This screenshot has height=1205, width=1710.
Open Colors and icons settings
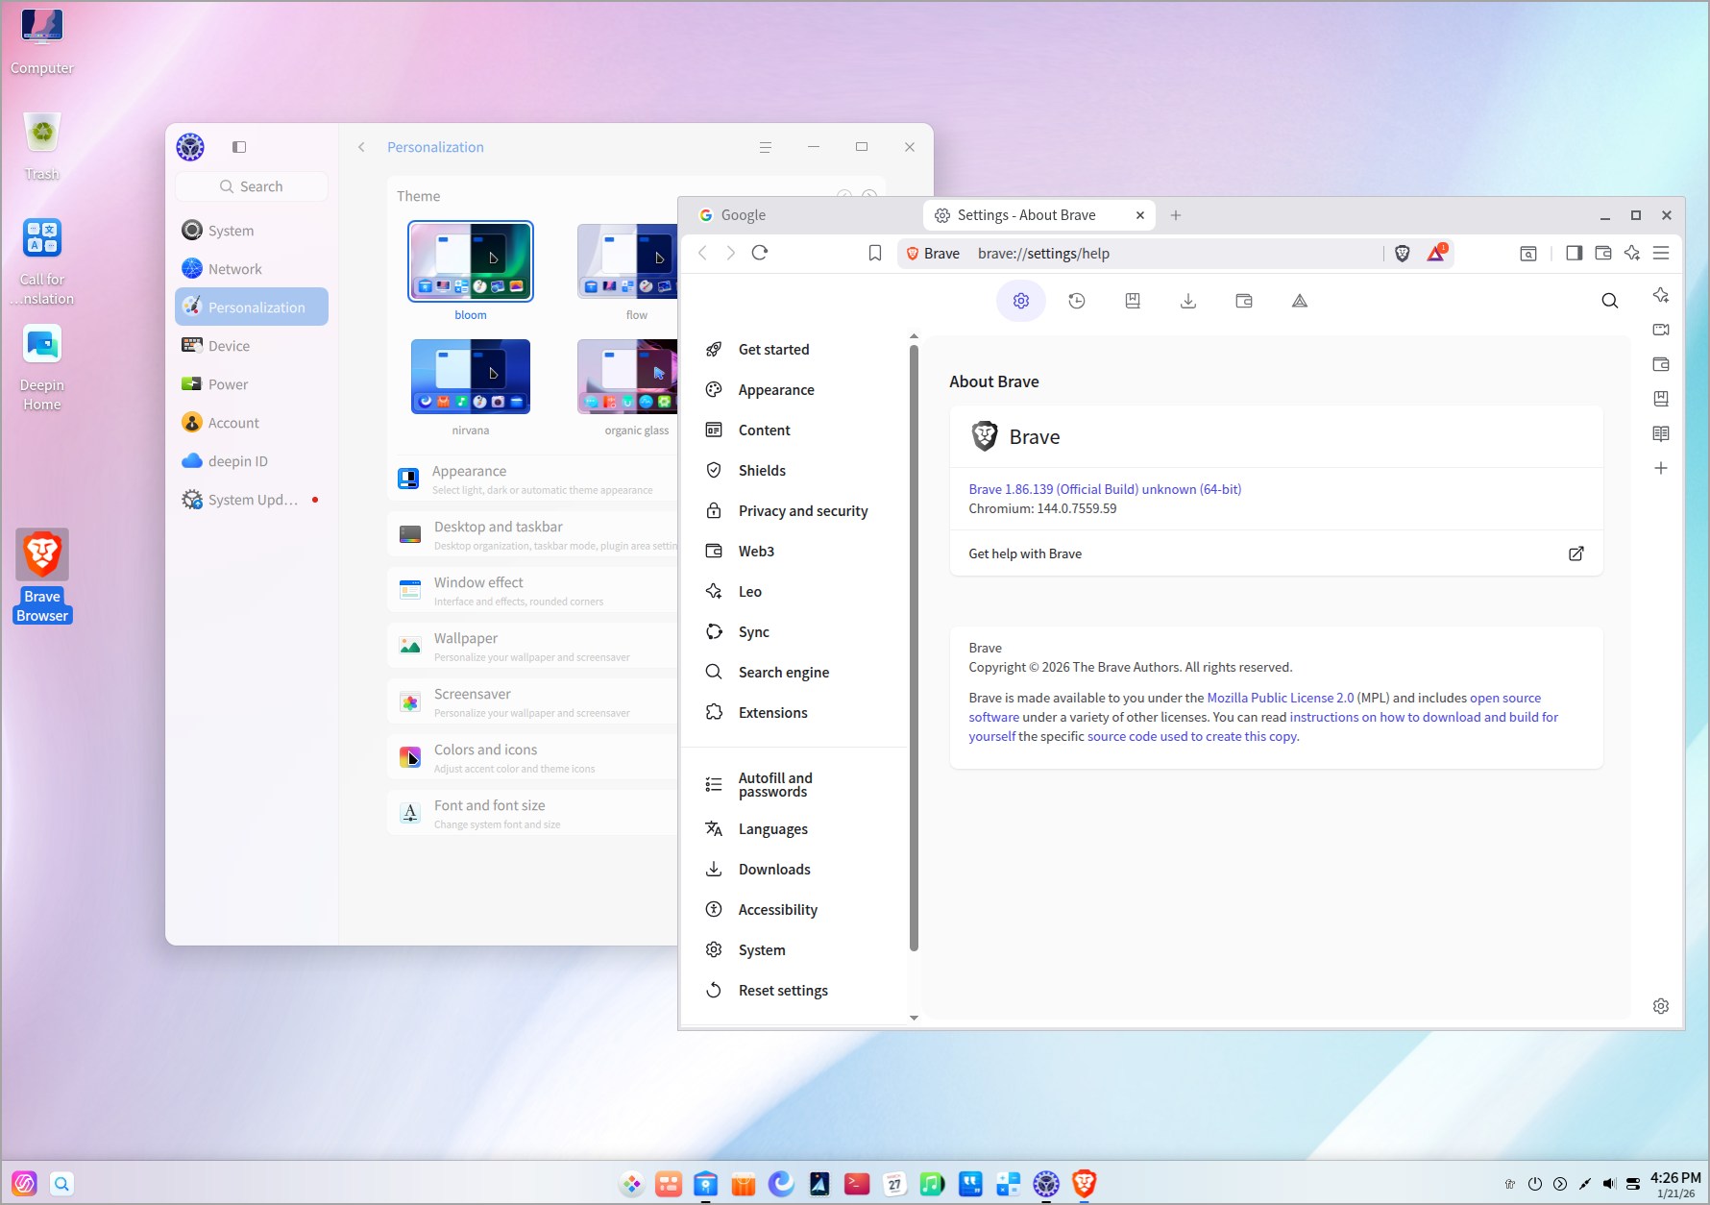point(485,750)
